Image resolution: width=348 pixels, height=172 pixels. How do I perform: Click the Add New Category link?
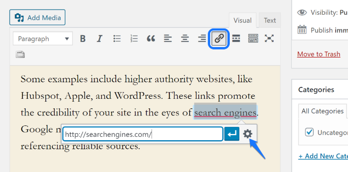tap(323, 156)
